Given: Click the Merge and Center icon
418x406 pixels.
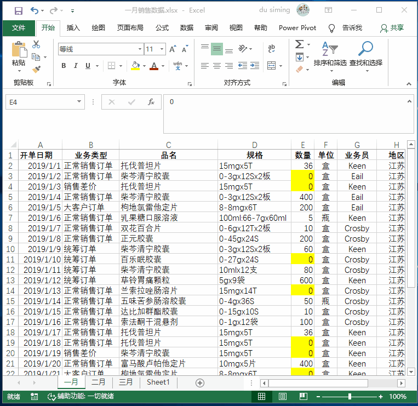Looking at the screenshot, I should tap(271, 66).
